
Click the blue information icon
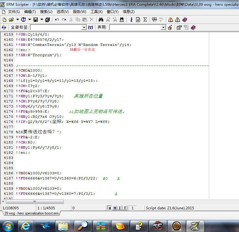(131, 20)
